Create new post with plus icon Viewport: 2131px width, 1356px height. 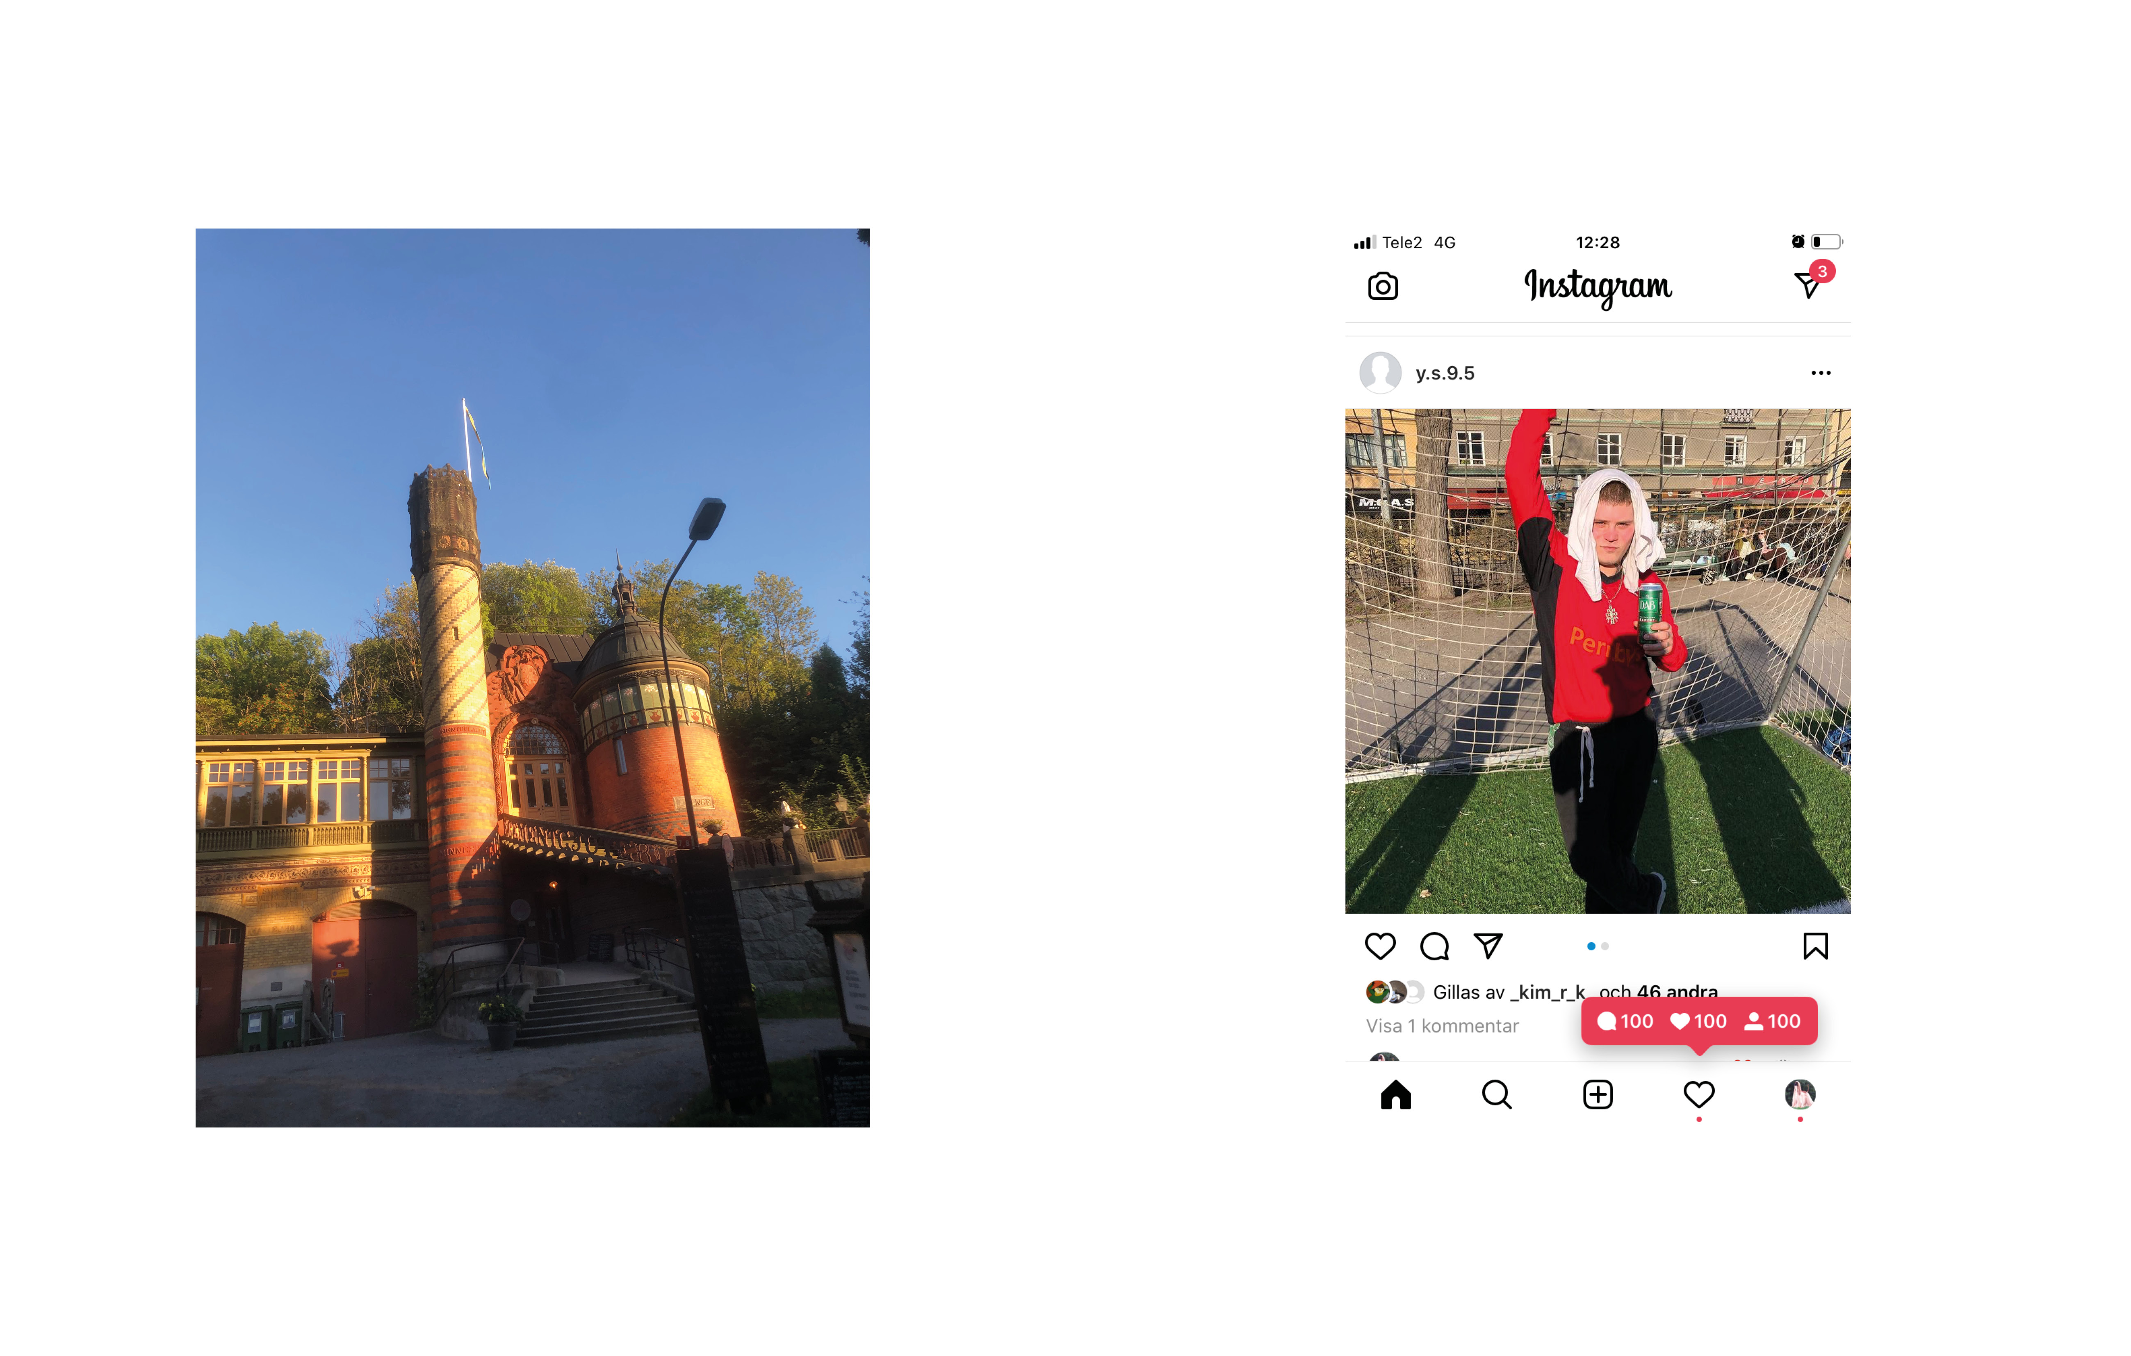click(1598, 1095)
